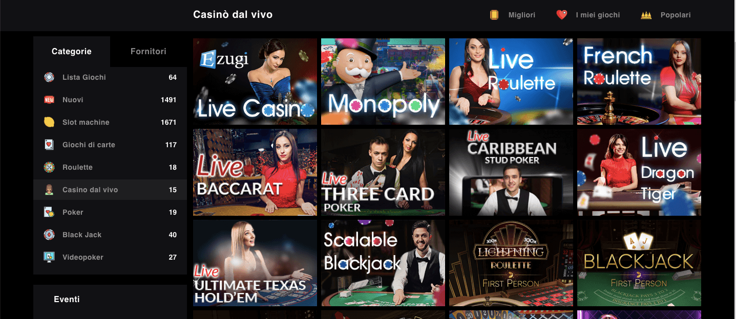
Task: Click the Lista Giochi category icon
Action: tap(49, 77)
